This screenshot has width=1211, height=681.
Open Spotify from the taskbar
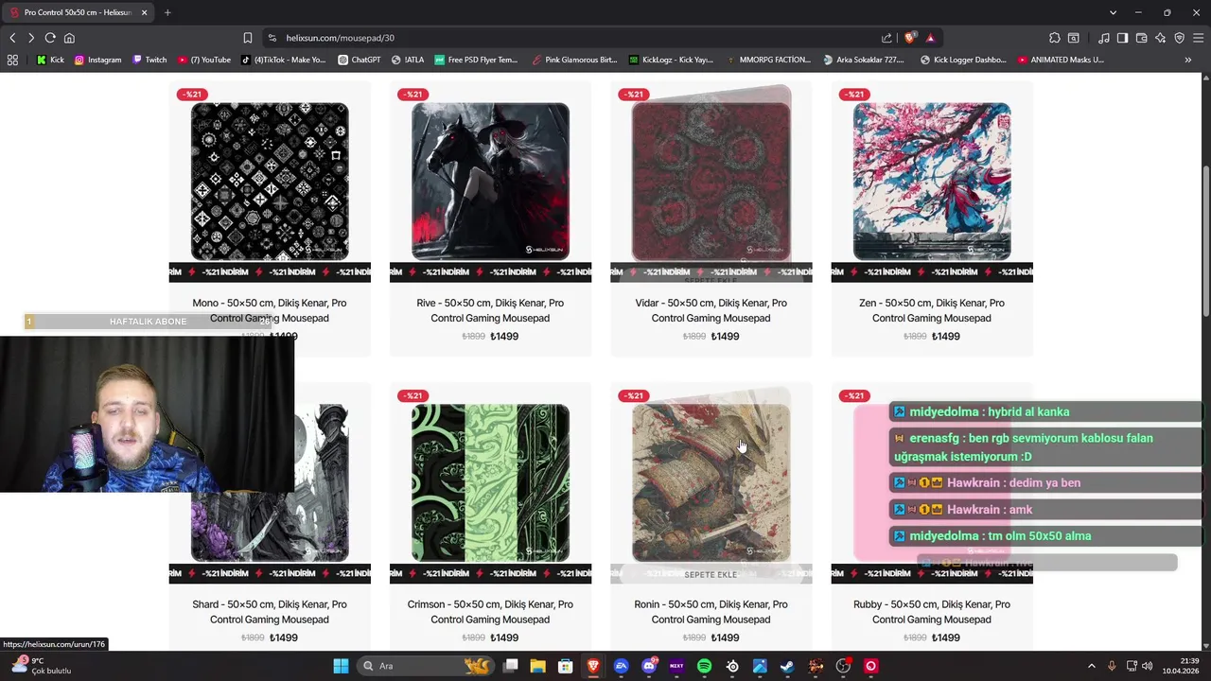[x=704, y=666]
